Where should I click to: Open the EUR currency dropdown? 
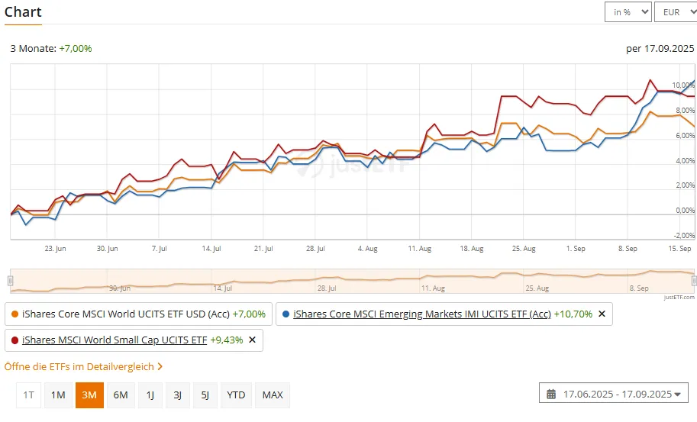676,12
